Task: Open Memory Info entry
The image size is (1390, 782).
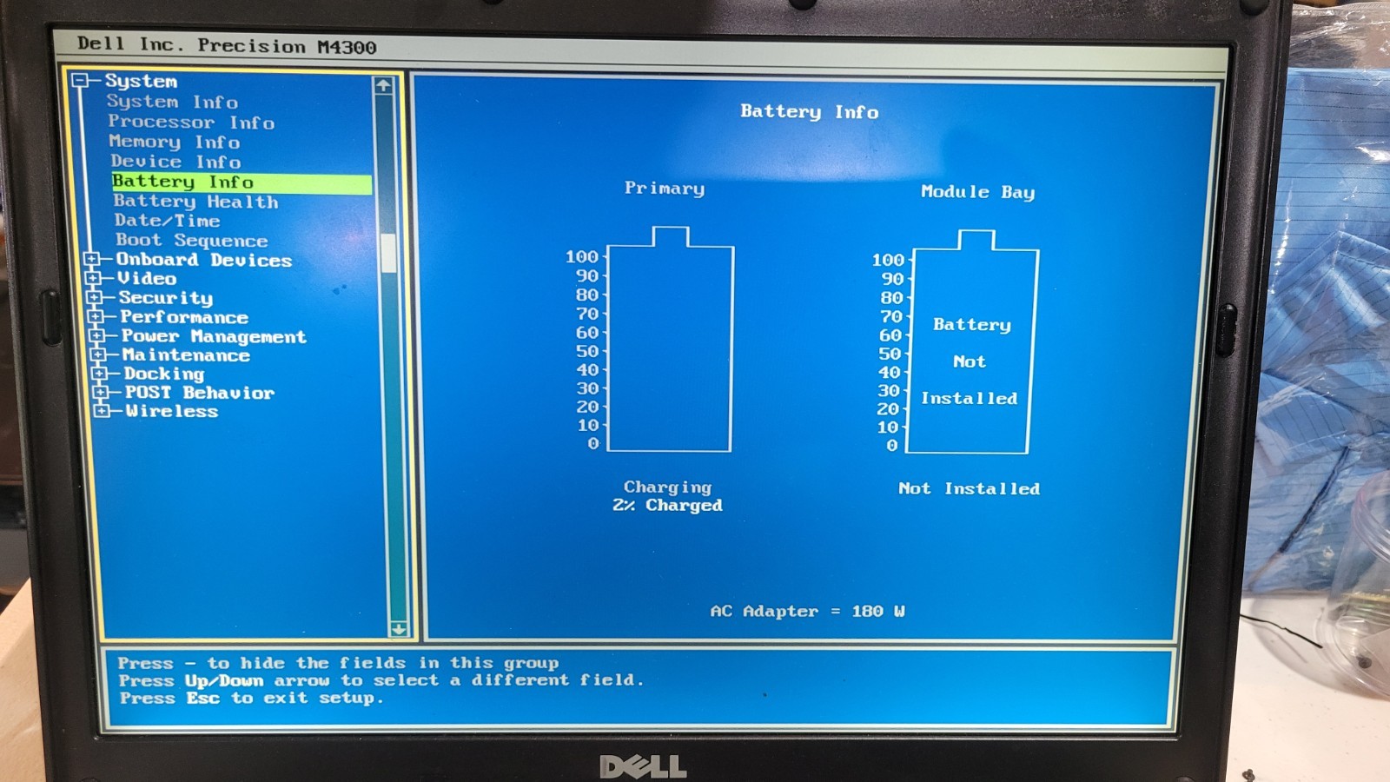Action: pyautogui.click(x=175, y=142)
